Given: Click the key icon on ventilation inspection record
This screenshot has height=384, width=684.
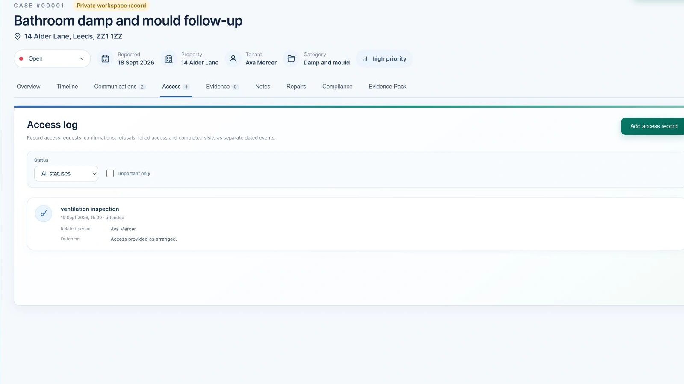Looking at the screenshot, I should pos(44,213).
